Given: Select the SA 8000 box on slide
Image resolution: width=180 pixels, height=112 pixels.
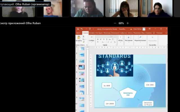Looking at the screenshot, I should tap(107, 85).
